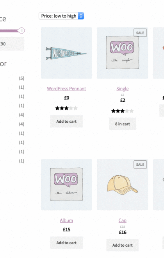Click the maximum price field showing 90
Screen dimensions: 164x258
[12, 44]
